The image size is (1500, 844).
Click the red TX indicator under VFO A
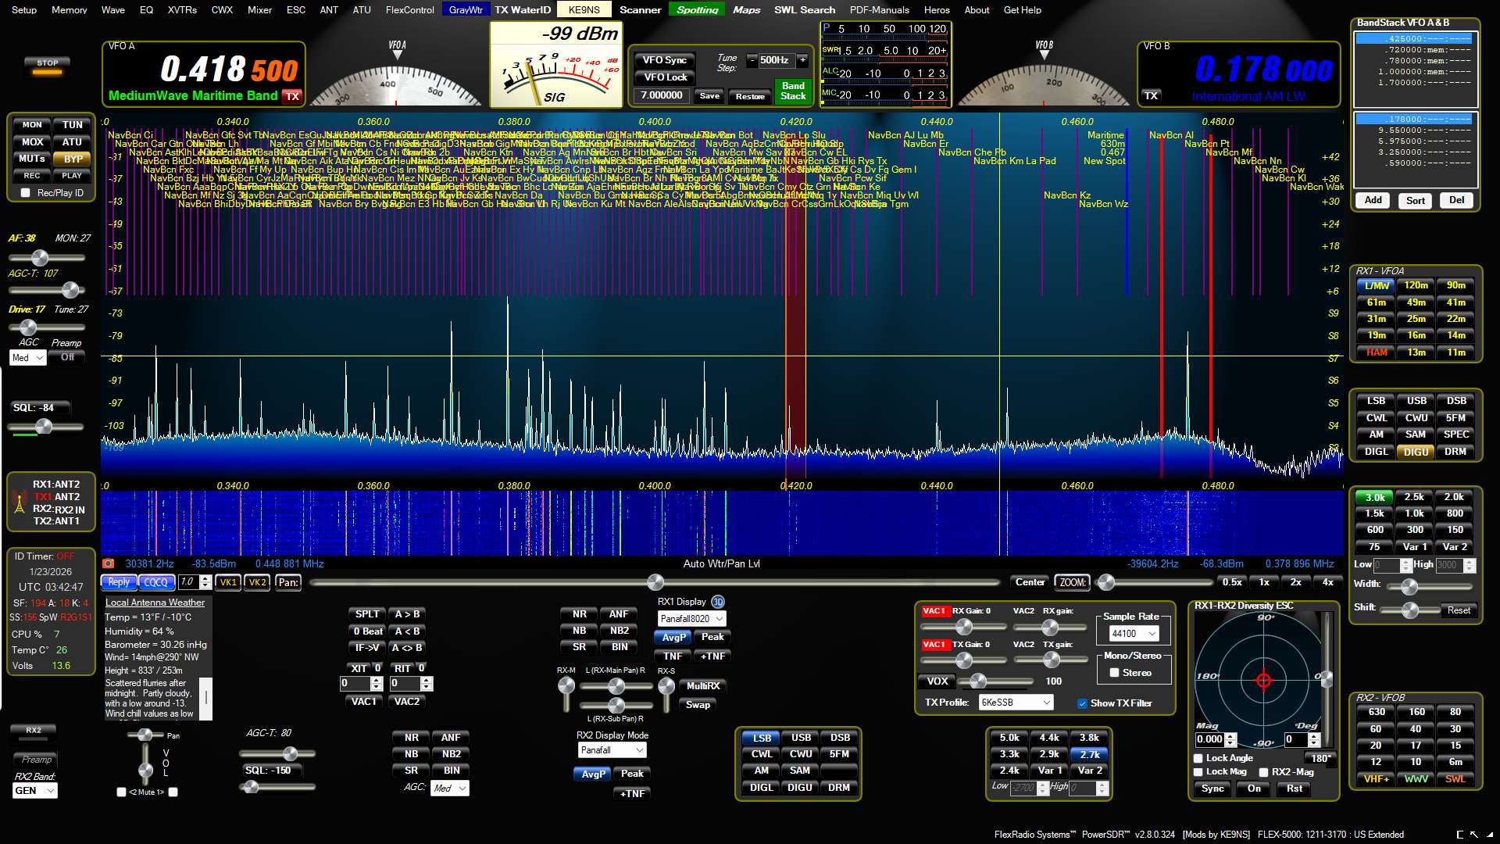click(x=292, y=96)
